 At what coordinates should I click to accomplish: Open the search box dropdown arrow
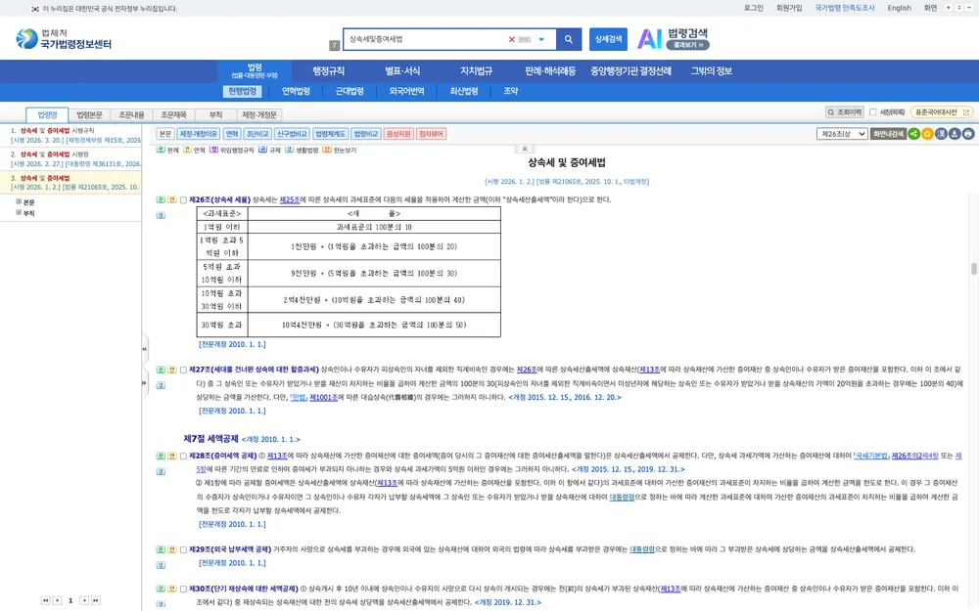point(541,39)
